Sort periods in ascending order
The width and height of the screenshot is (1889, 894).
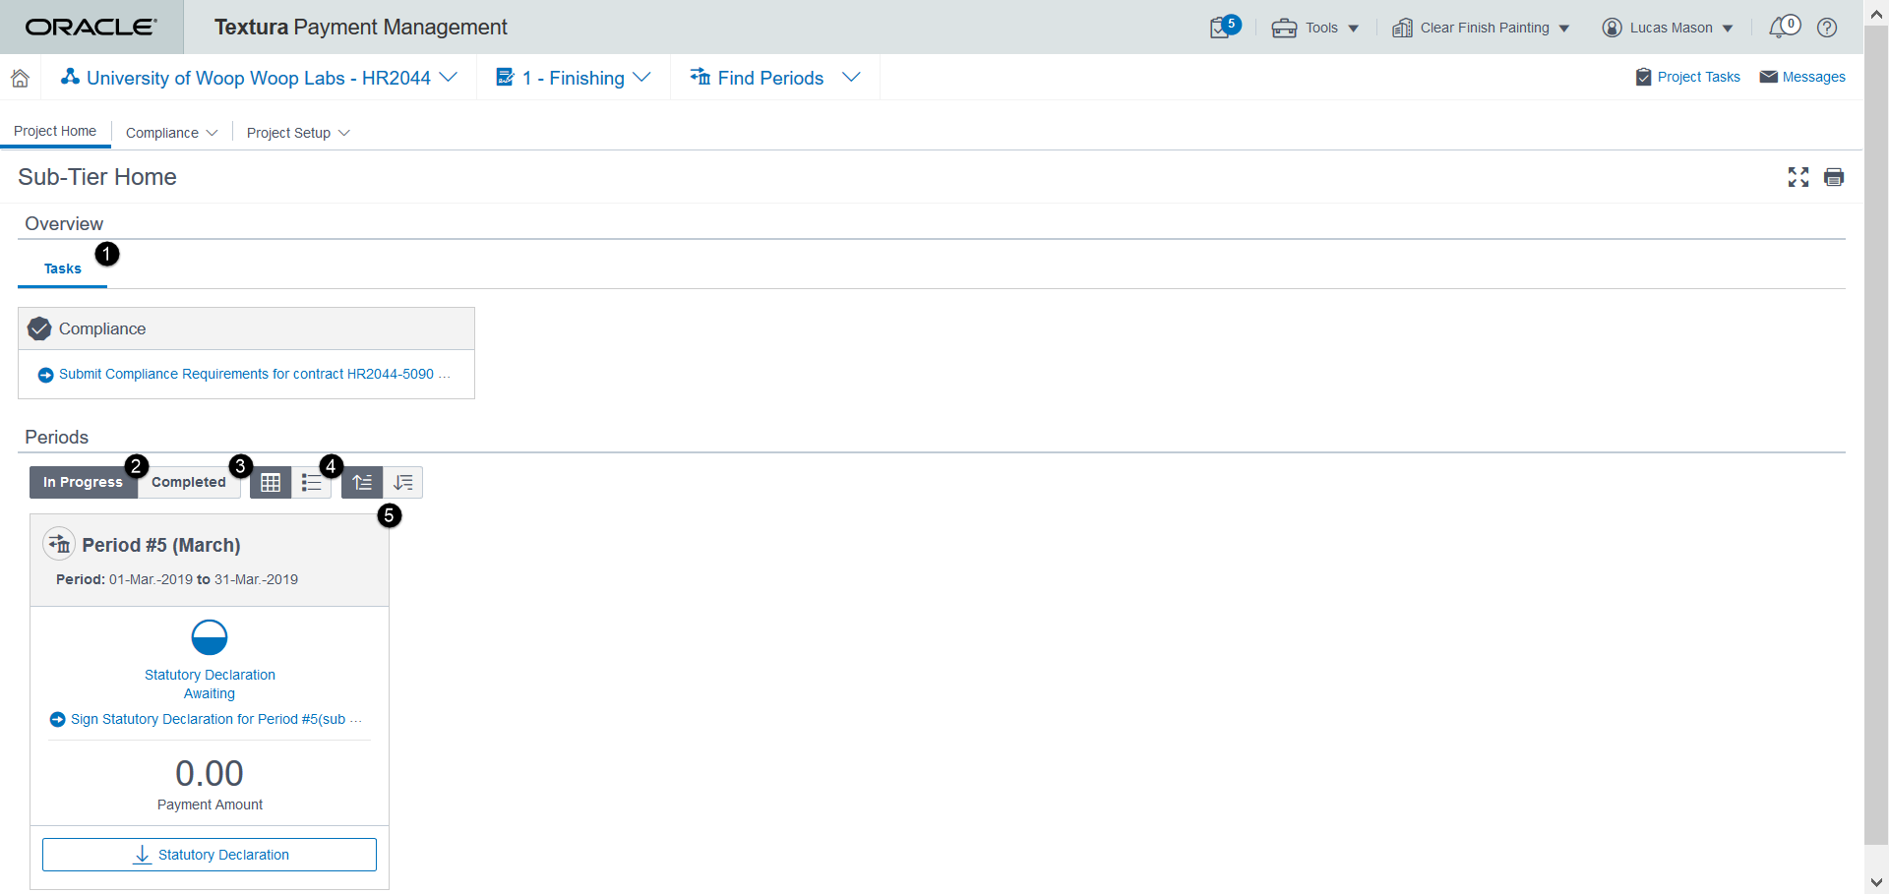pos(362,483)
